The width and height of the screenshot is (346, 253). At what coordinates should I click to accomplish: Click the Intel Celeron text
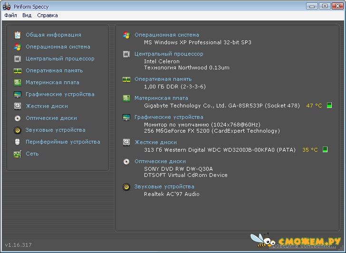tap(162, 61)
